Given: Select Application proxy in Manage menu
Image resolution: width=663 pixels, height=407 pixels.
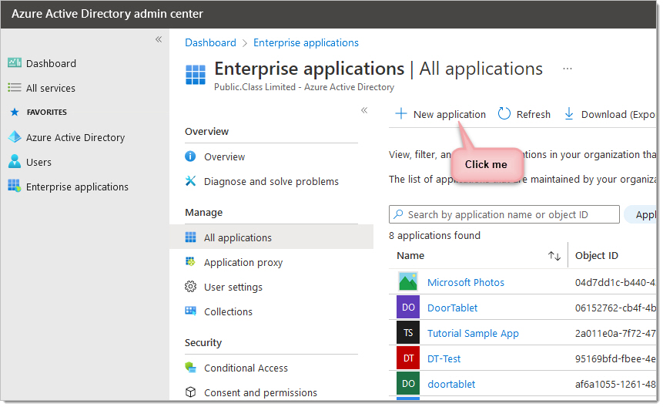Looking at the screenshot, I should (243, 262).
